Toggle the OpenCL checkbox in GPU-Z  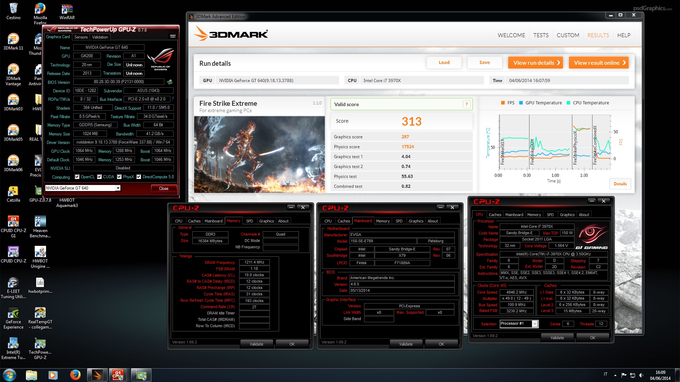[x=77, y=177]
